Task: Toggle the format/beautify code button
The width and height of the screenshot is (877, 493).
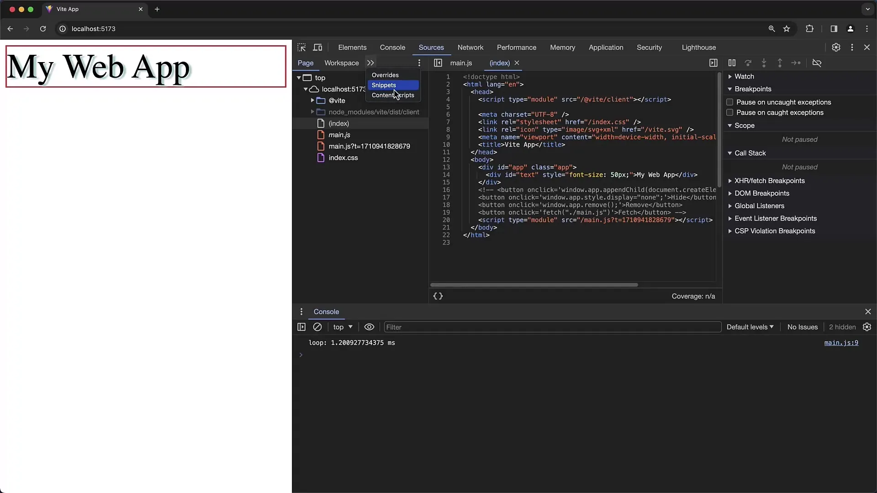Action: [438, 295]
